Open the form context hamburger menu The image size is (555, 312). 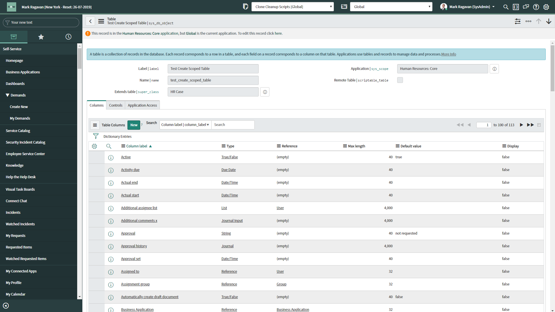click(x=101, y=21)
